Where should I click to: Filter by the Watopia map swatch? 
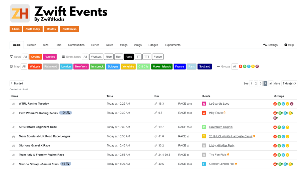tap(35, 67)
